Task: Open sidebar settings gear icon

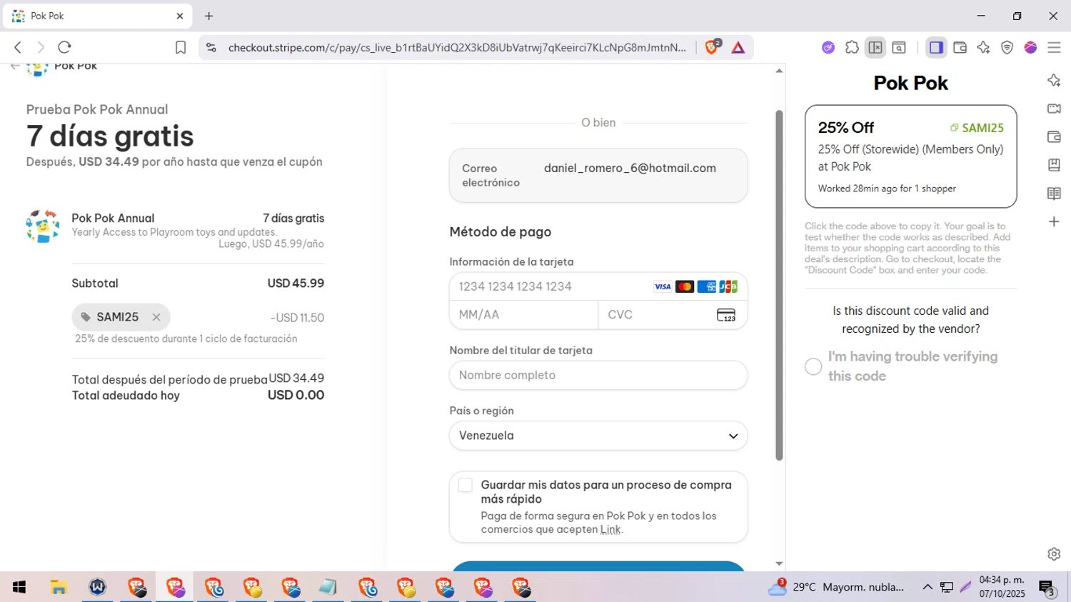Action: (x=1054, y=554)
